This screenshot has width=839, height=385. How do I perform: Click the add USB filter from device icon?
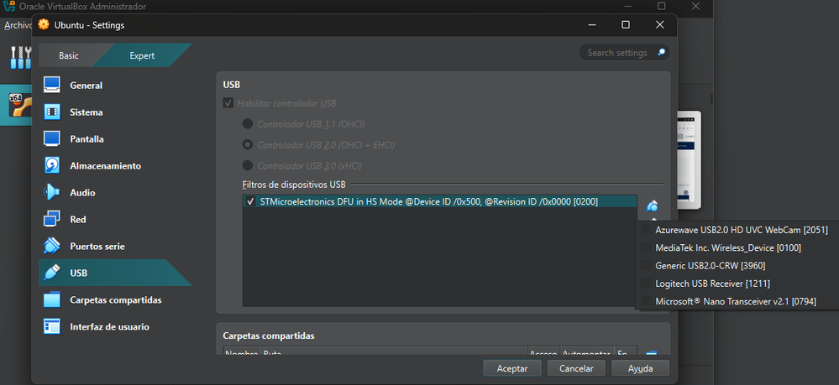[x=652, y=206]
